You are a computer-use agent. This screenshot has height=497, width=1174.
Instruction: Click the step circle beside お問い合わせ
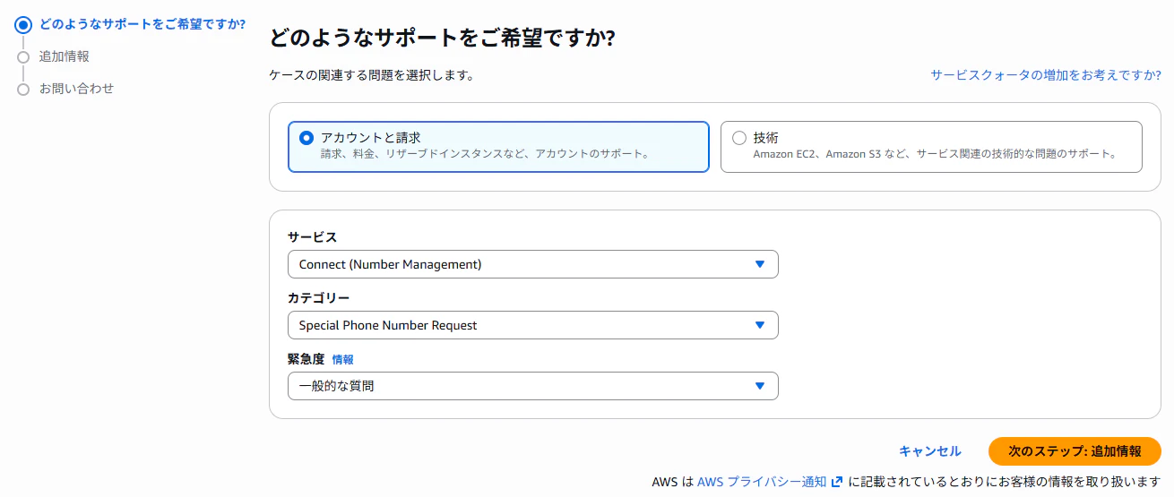pyautogui.click(x=23, y=90)
